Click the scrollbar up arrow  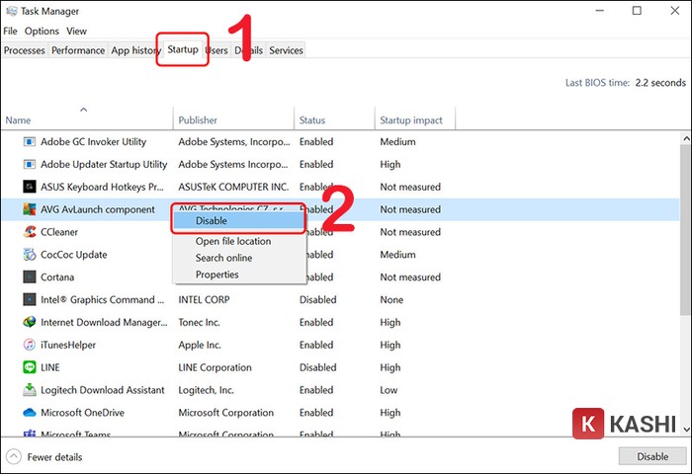point(686,138)
